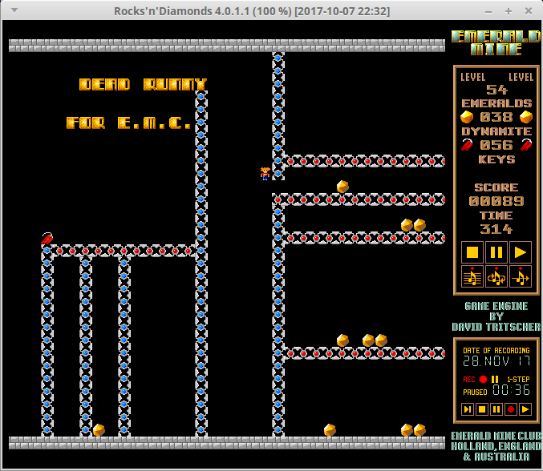Click the tape Record button
This screenshot has height=471, width=543.
pos(510,409)
